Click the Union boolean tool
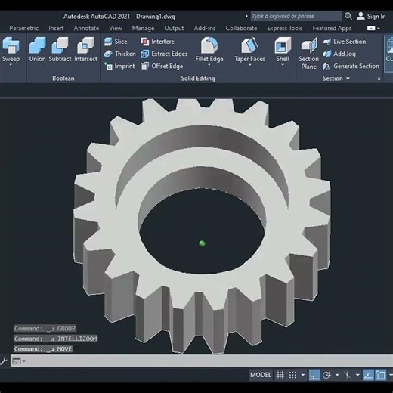The image size is (393, 393). (37, 49)
